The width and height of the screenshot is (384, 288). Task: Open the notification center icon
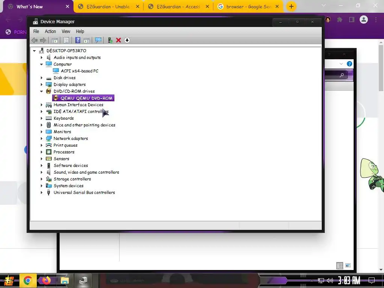coord(372,280)
